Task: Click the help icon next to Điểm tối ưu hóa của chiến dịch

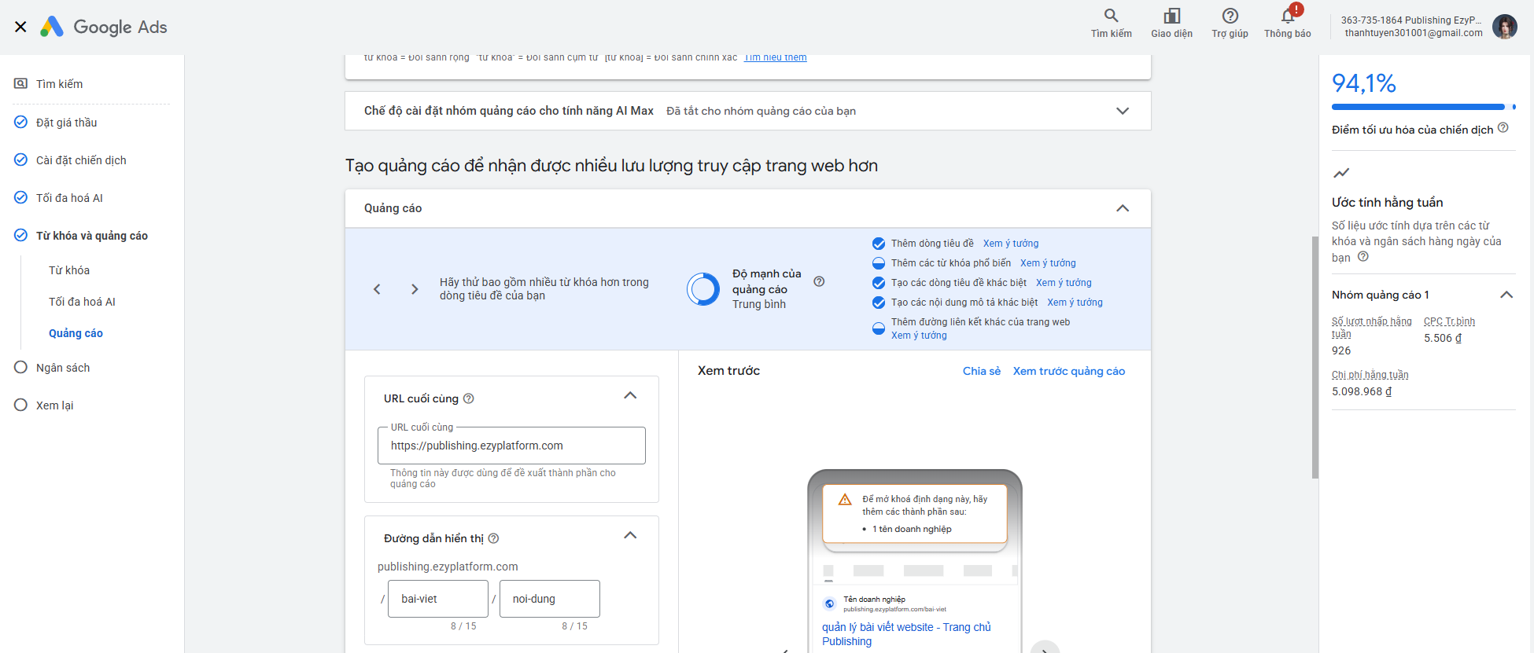Action: [1503, 128]
